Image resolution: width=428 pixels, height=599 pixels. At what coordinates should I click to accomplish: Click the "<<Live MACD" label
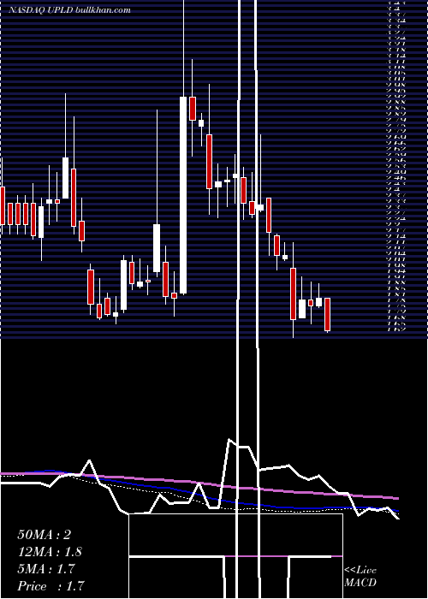pos(360,577)
